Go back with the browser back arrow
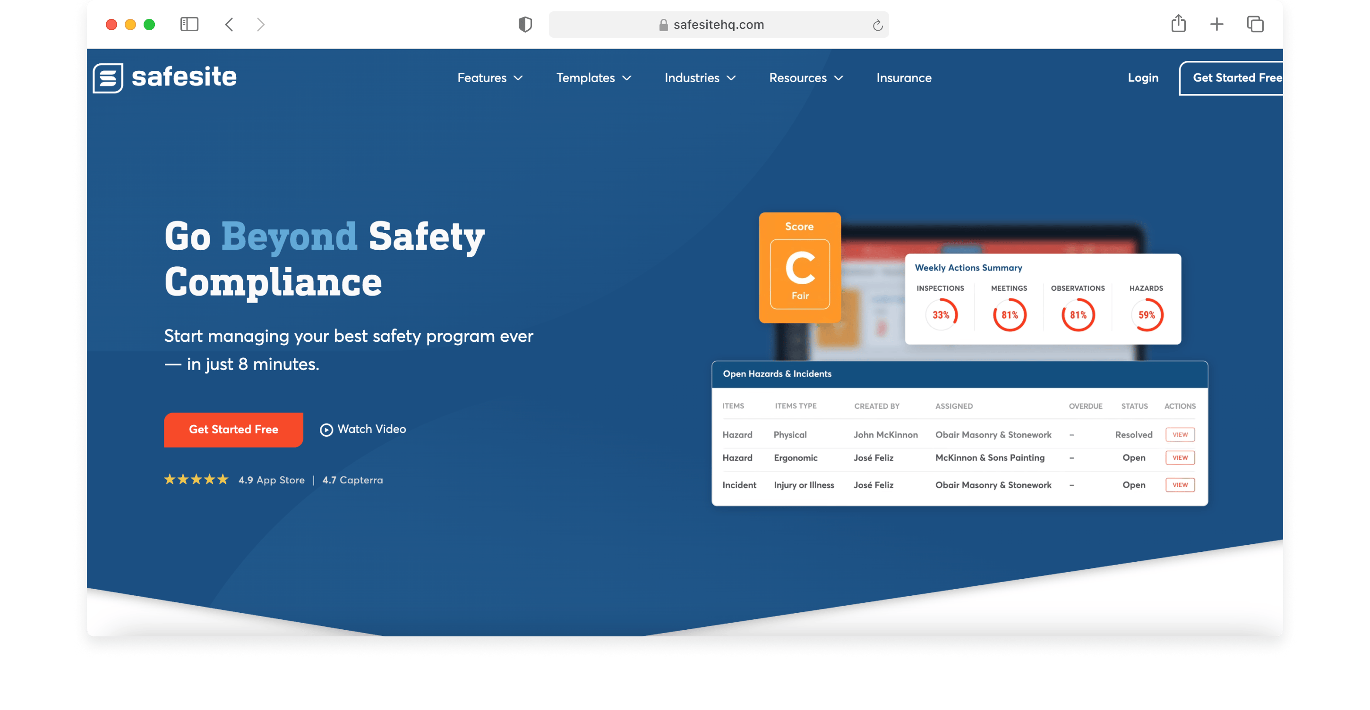 point(229,25)
